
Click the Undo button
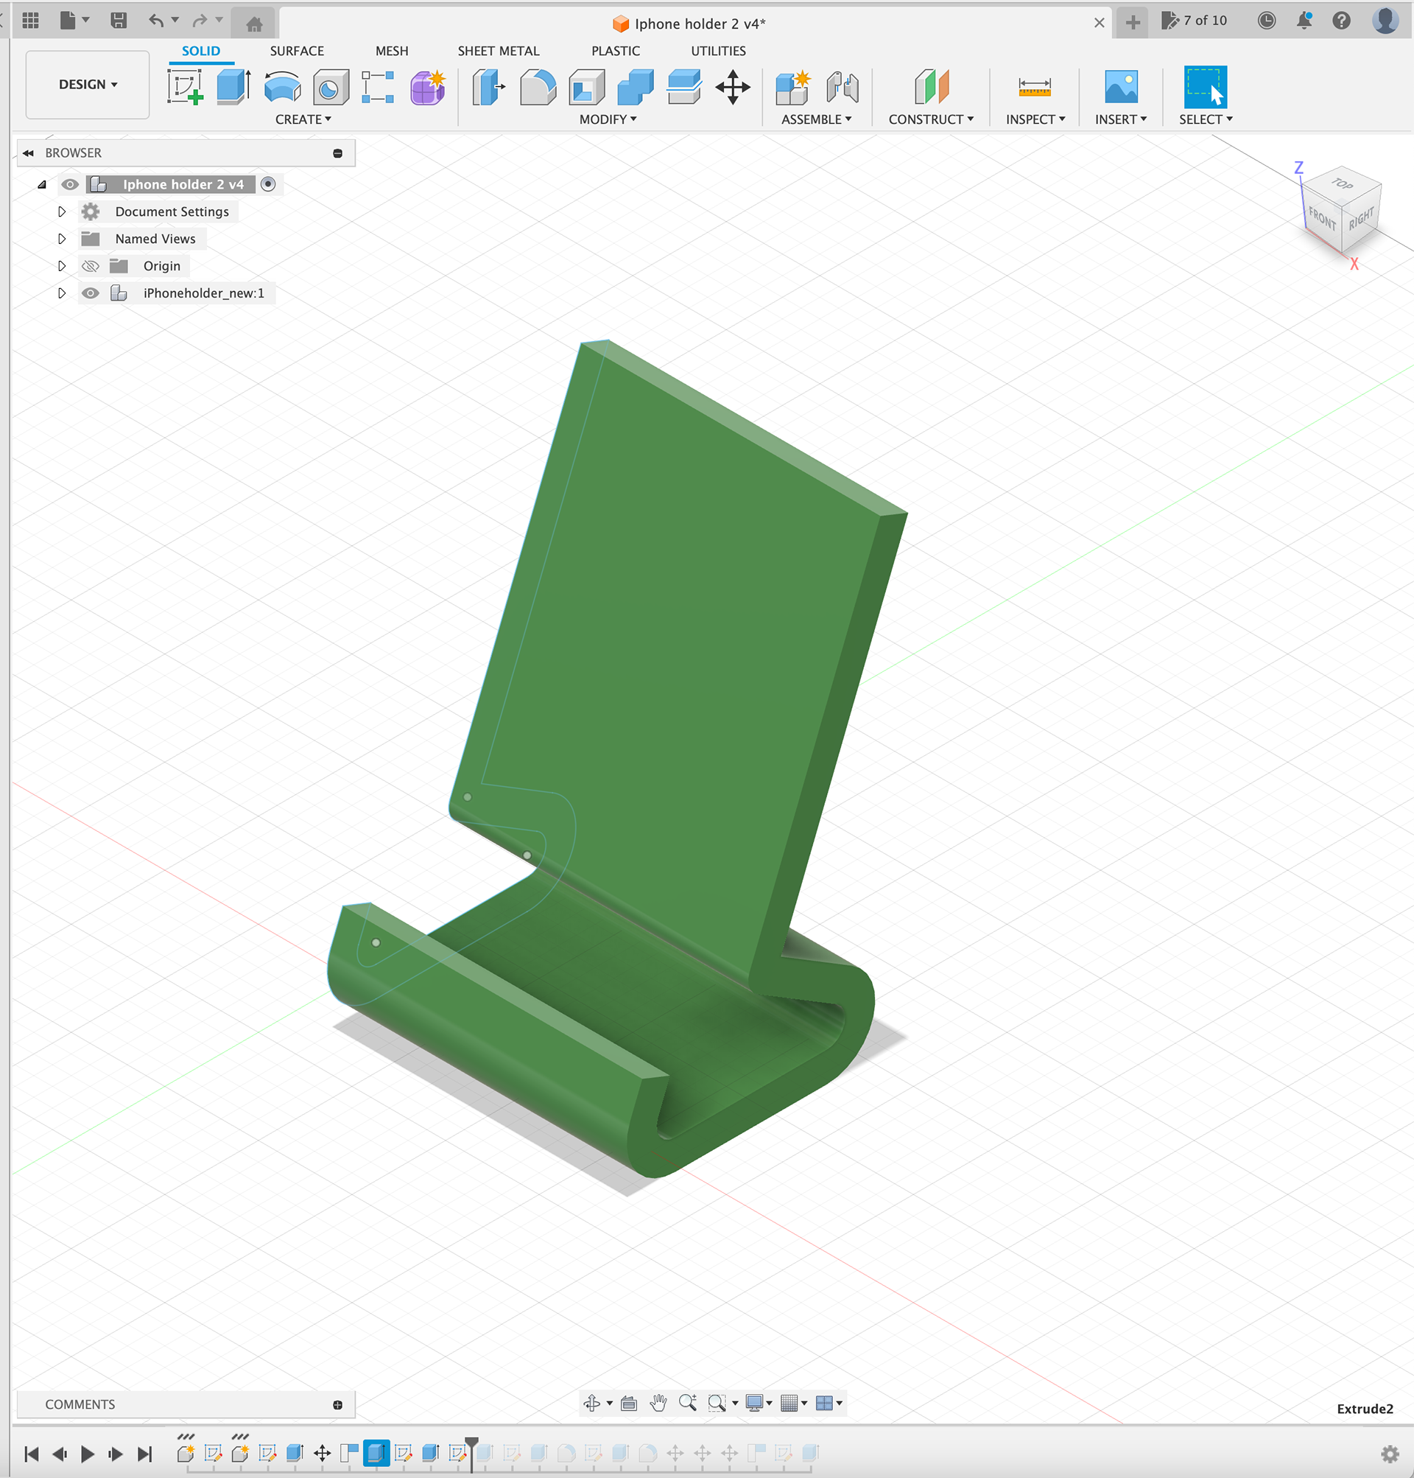pyautogui.click(x=156, y=21)
